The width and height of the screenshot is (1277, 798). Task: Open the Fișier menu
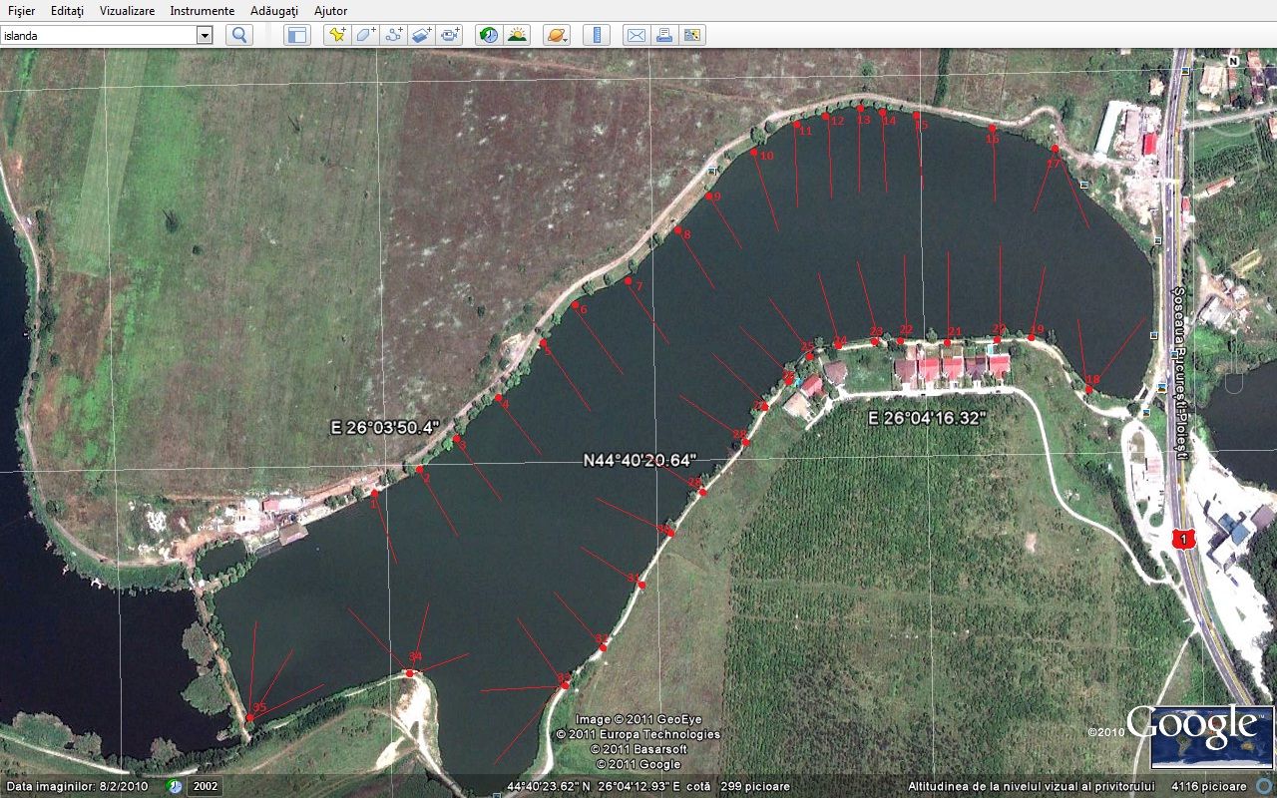click(x=21, y=10)
